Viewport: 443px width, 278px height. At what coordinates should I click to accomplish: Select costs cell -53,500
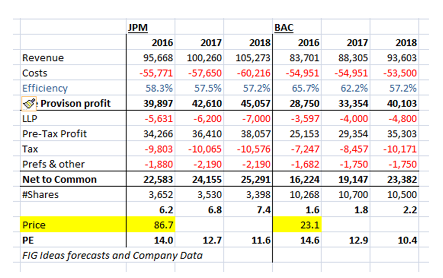(x=400, y=73)
